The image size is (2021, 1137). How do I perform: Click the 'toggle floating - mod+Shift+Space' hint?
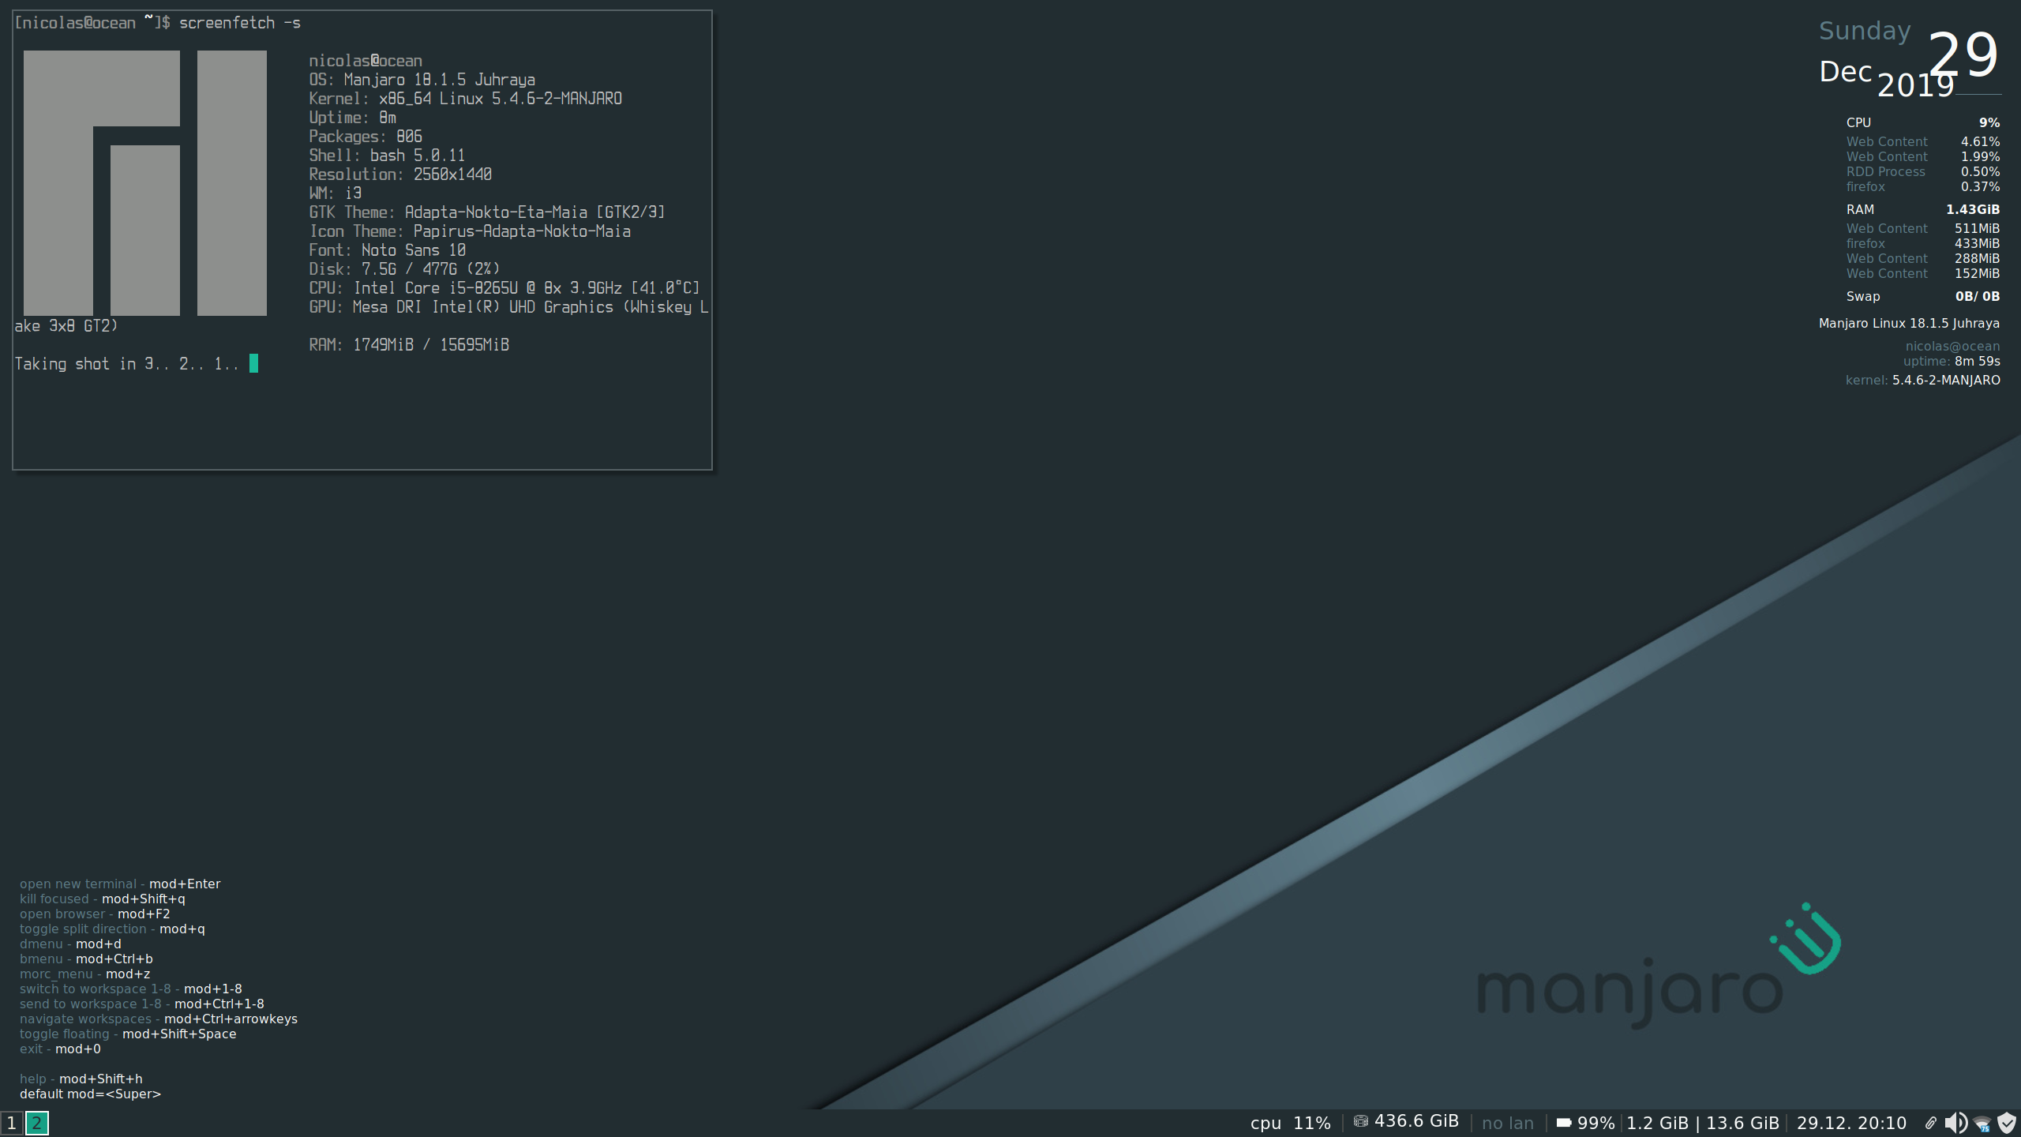(128, 1034)
